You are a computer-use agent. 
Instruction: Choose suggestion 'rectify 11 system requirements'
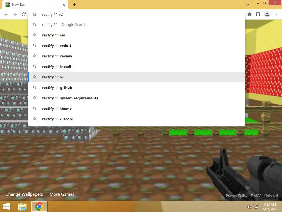(137, 98)
